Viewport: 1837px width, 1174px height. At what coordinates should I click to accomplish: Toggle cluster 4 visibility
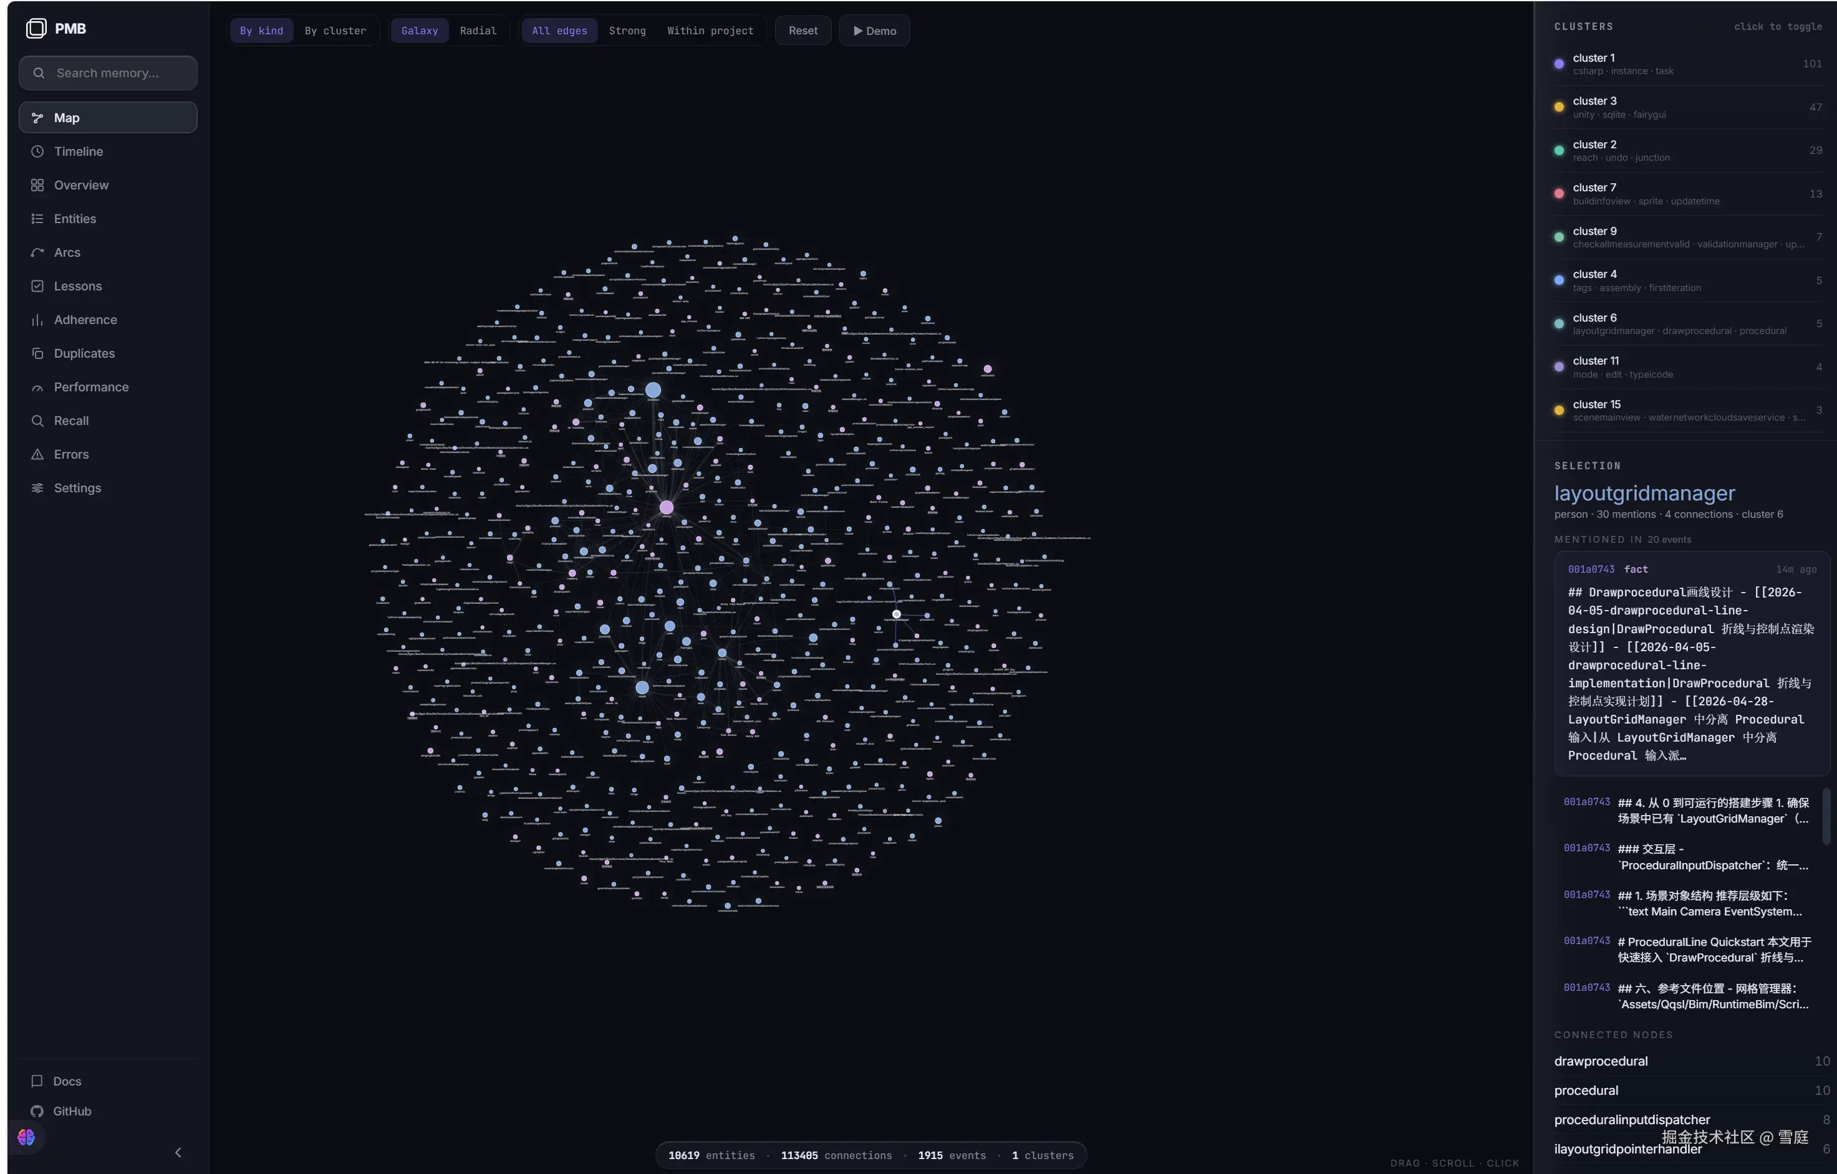pos(1687,280)
